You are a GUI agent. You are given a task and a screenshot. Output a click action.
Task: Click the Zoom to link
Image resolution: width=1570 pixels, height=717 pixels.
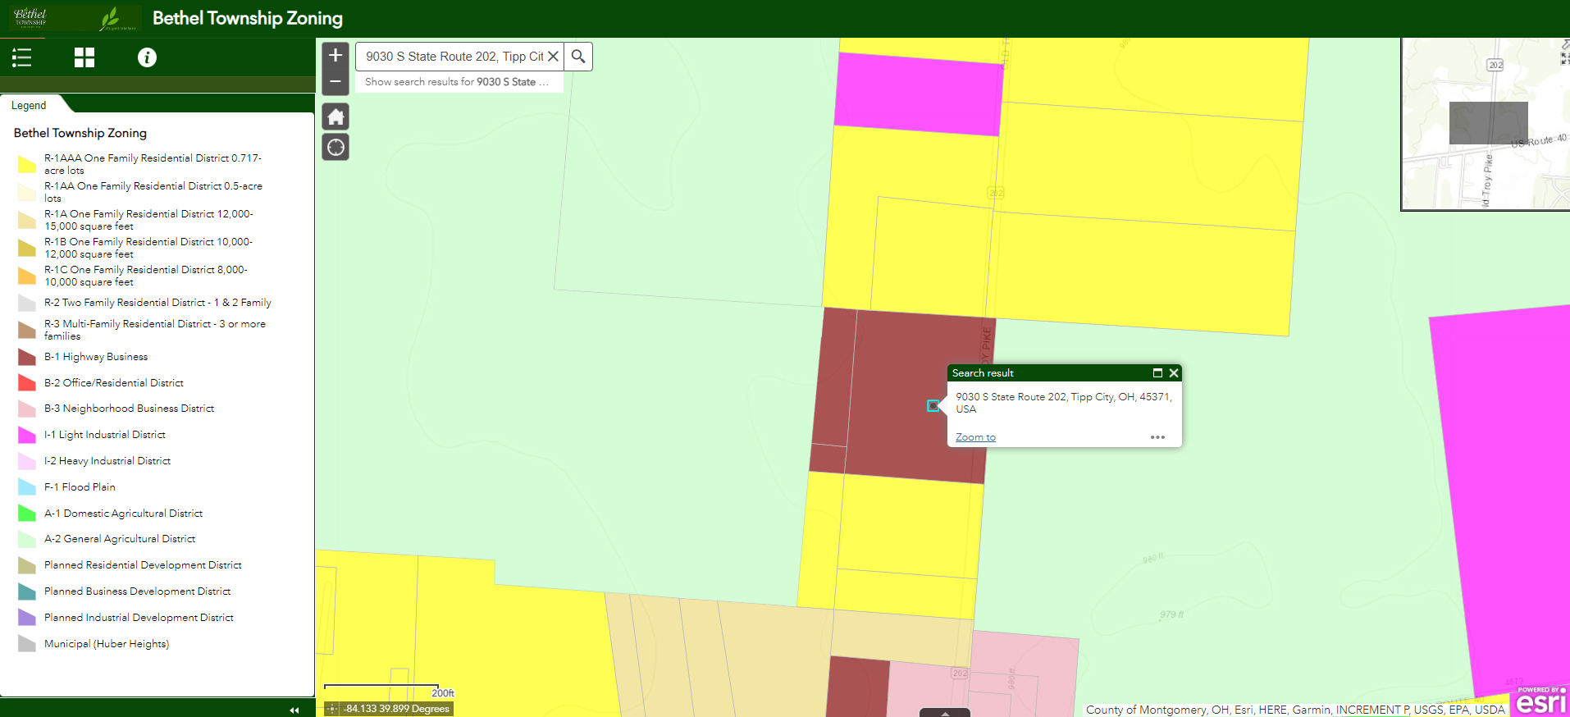tap(975, 437)
